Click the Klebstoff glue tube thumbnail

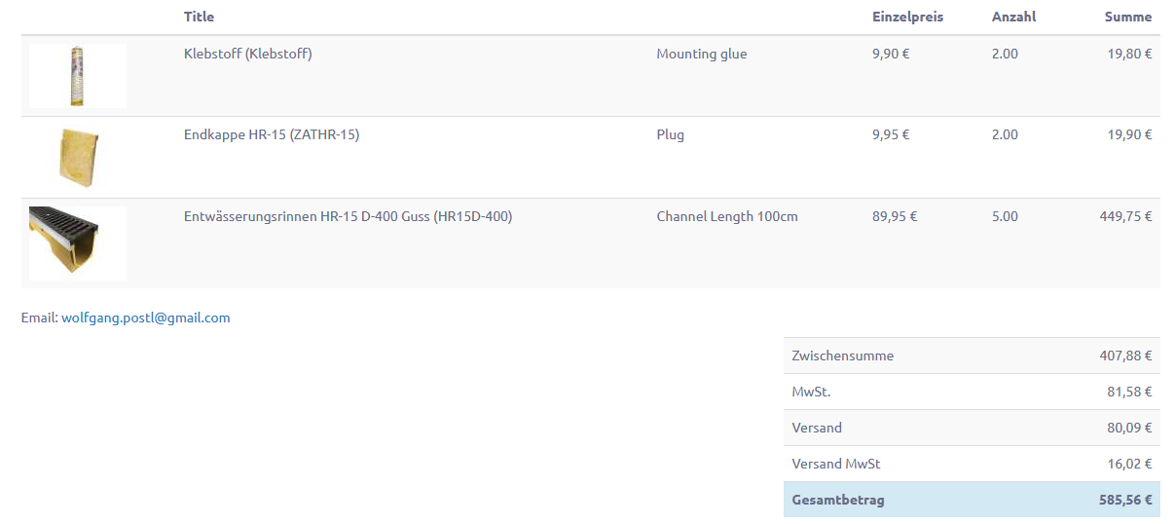[x=78, y=76]
